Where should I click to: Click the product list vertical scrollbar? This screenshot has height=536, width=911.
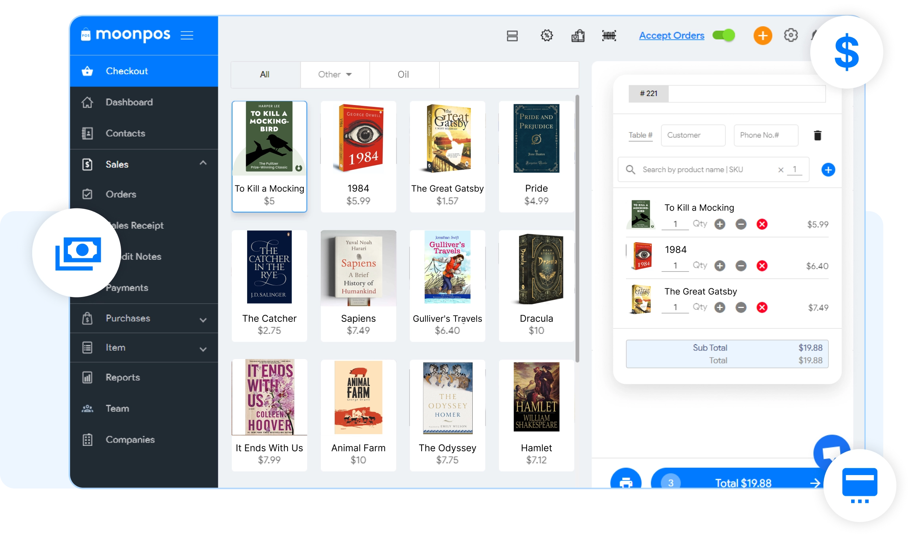(577, 228)
